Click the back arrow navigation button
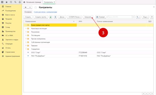 pos(26,7)
